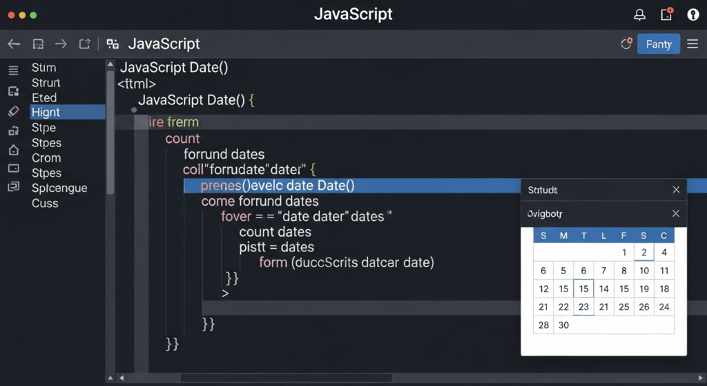The image size is (707, 386).
Task: Choose Spicangue in the sidebar list
Action: pos(59,188)
